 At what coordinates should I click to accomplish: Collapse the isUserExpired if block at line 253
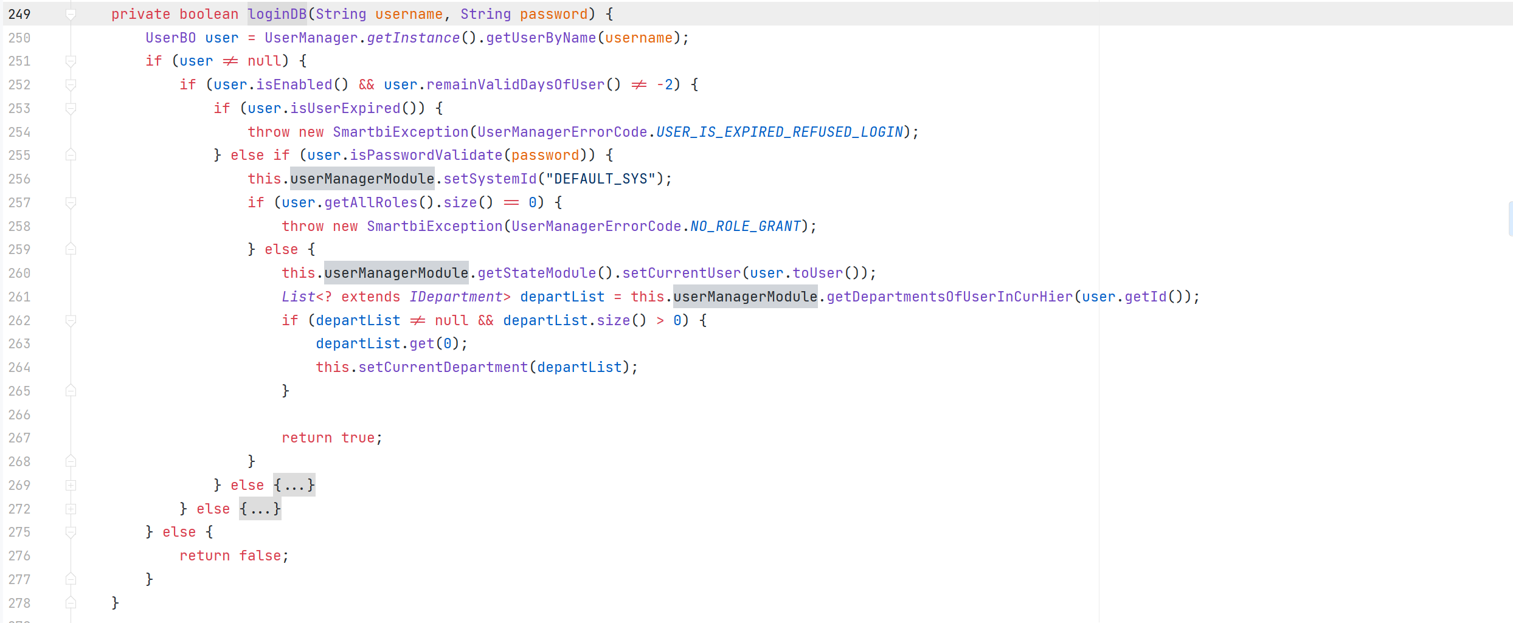pyautogui.click(x=71, y=108)
